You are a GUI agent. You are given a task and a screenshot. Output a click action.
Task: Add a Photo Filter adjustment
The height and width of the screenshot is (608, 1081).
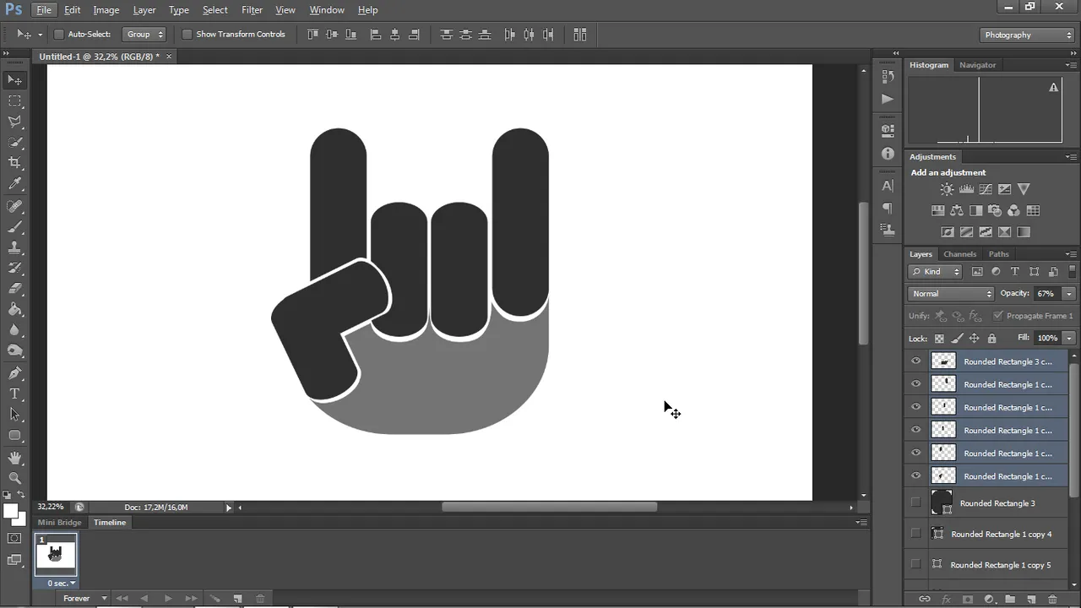pos(995,210)
